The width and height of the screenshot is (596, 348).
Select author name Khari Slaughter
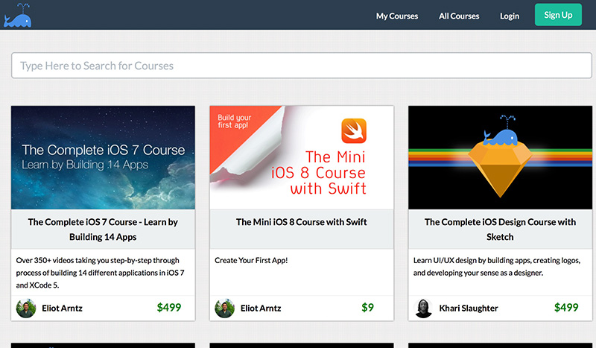click(469, 308)
